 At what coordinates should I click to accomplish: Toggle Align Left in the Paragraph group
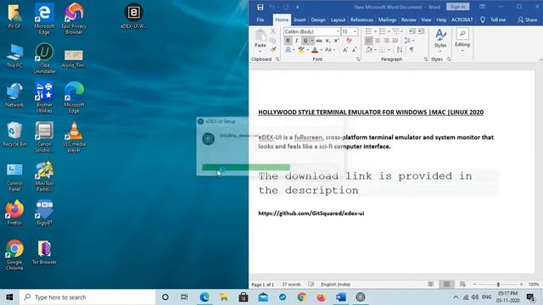[369, 41]
